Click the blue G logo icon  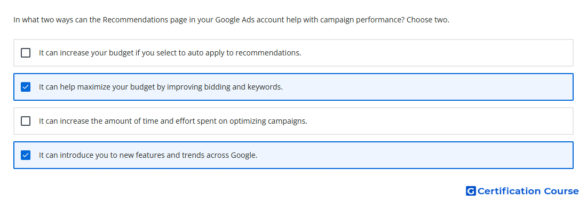pos(471,191)
